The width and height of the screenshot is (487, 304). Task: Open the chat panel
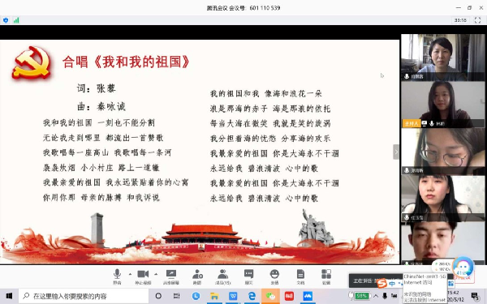coord(249,276)
